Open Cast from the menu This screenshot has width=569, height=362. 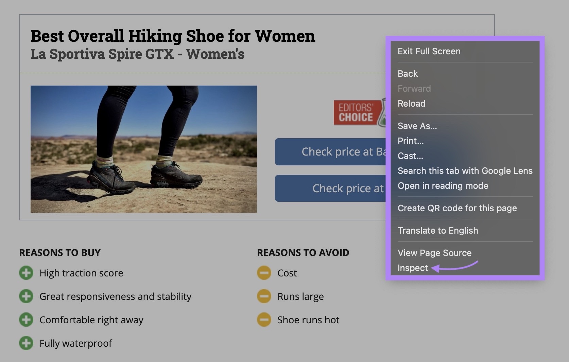[x=411, y=156]
